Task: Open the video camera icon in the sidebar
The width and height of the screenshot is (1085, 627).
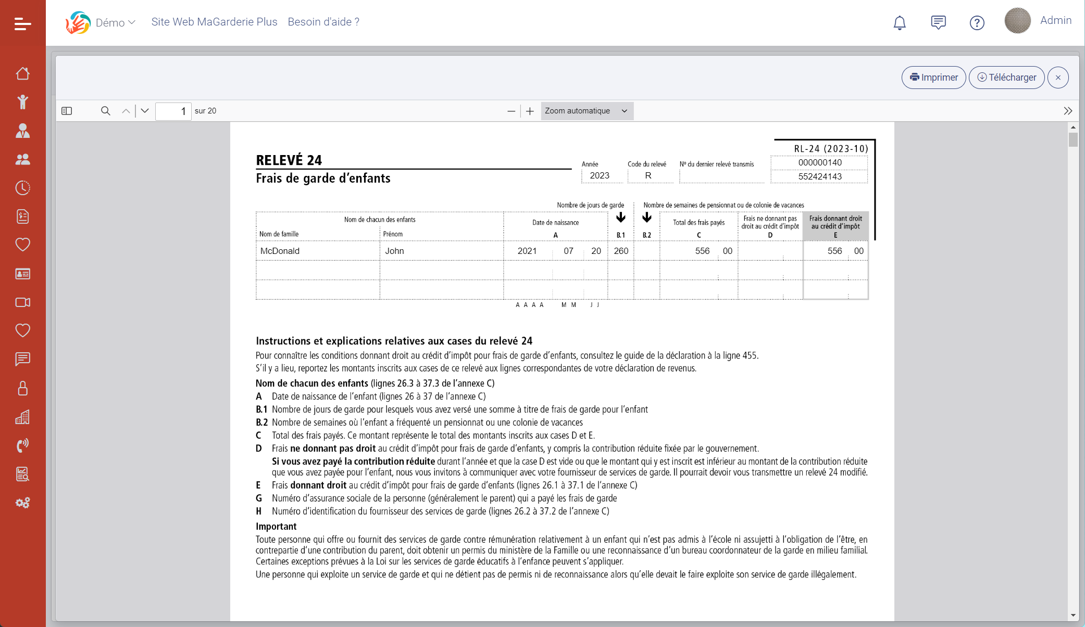Action: pos(23,302)
